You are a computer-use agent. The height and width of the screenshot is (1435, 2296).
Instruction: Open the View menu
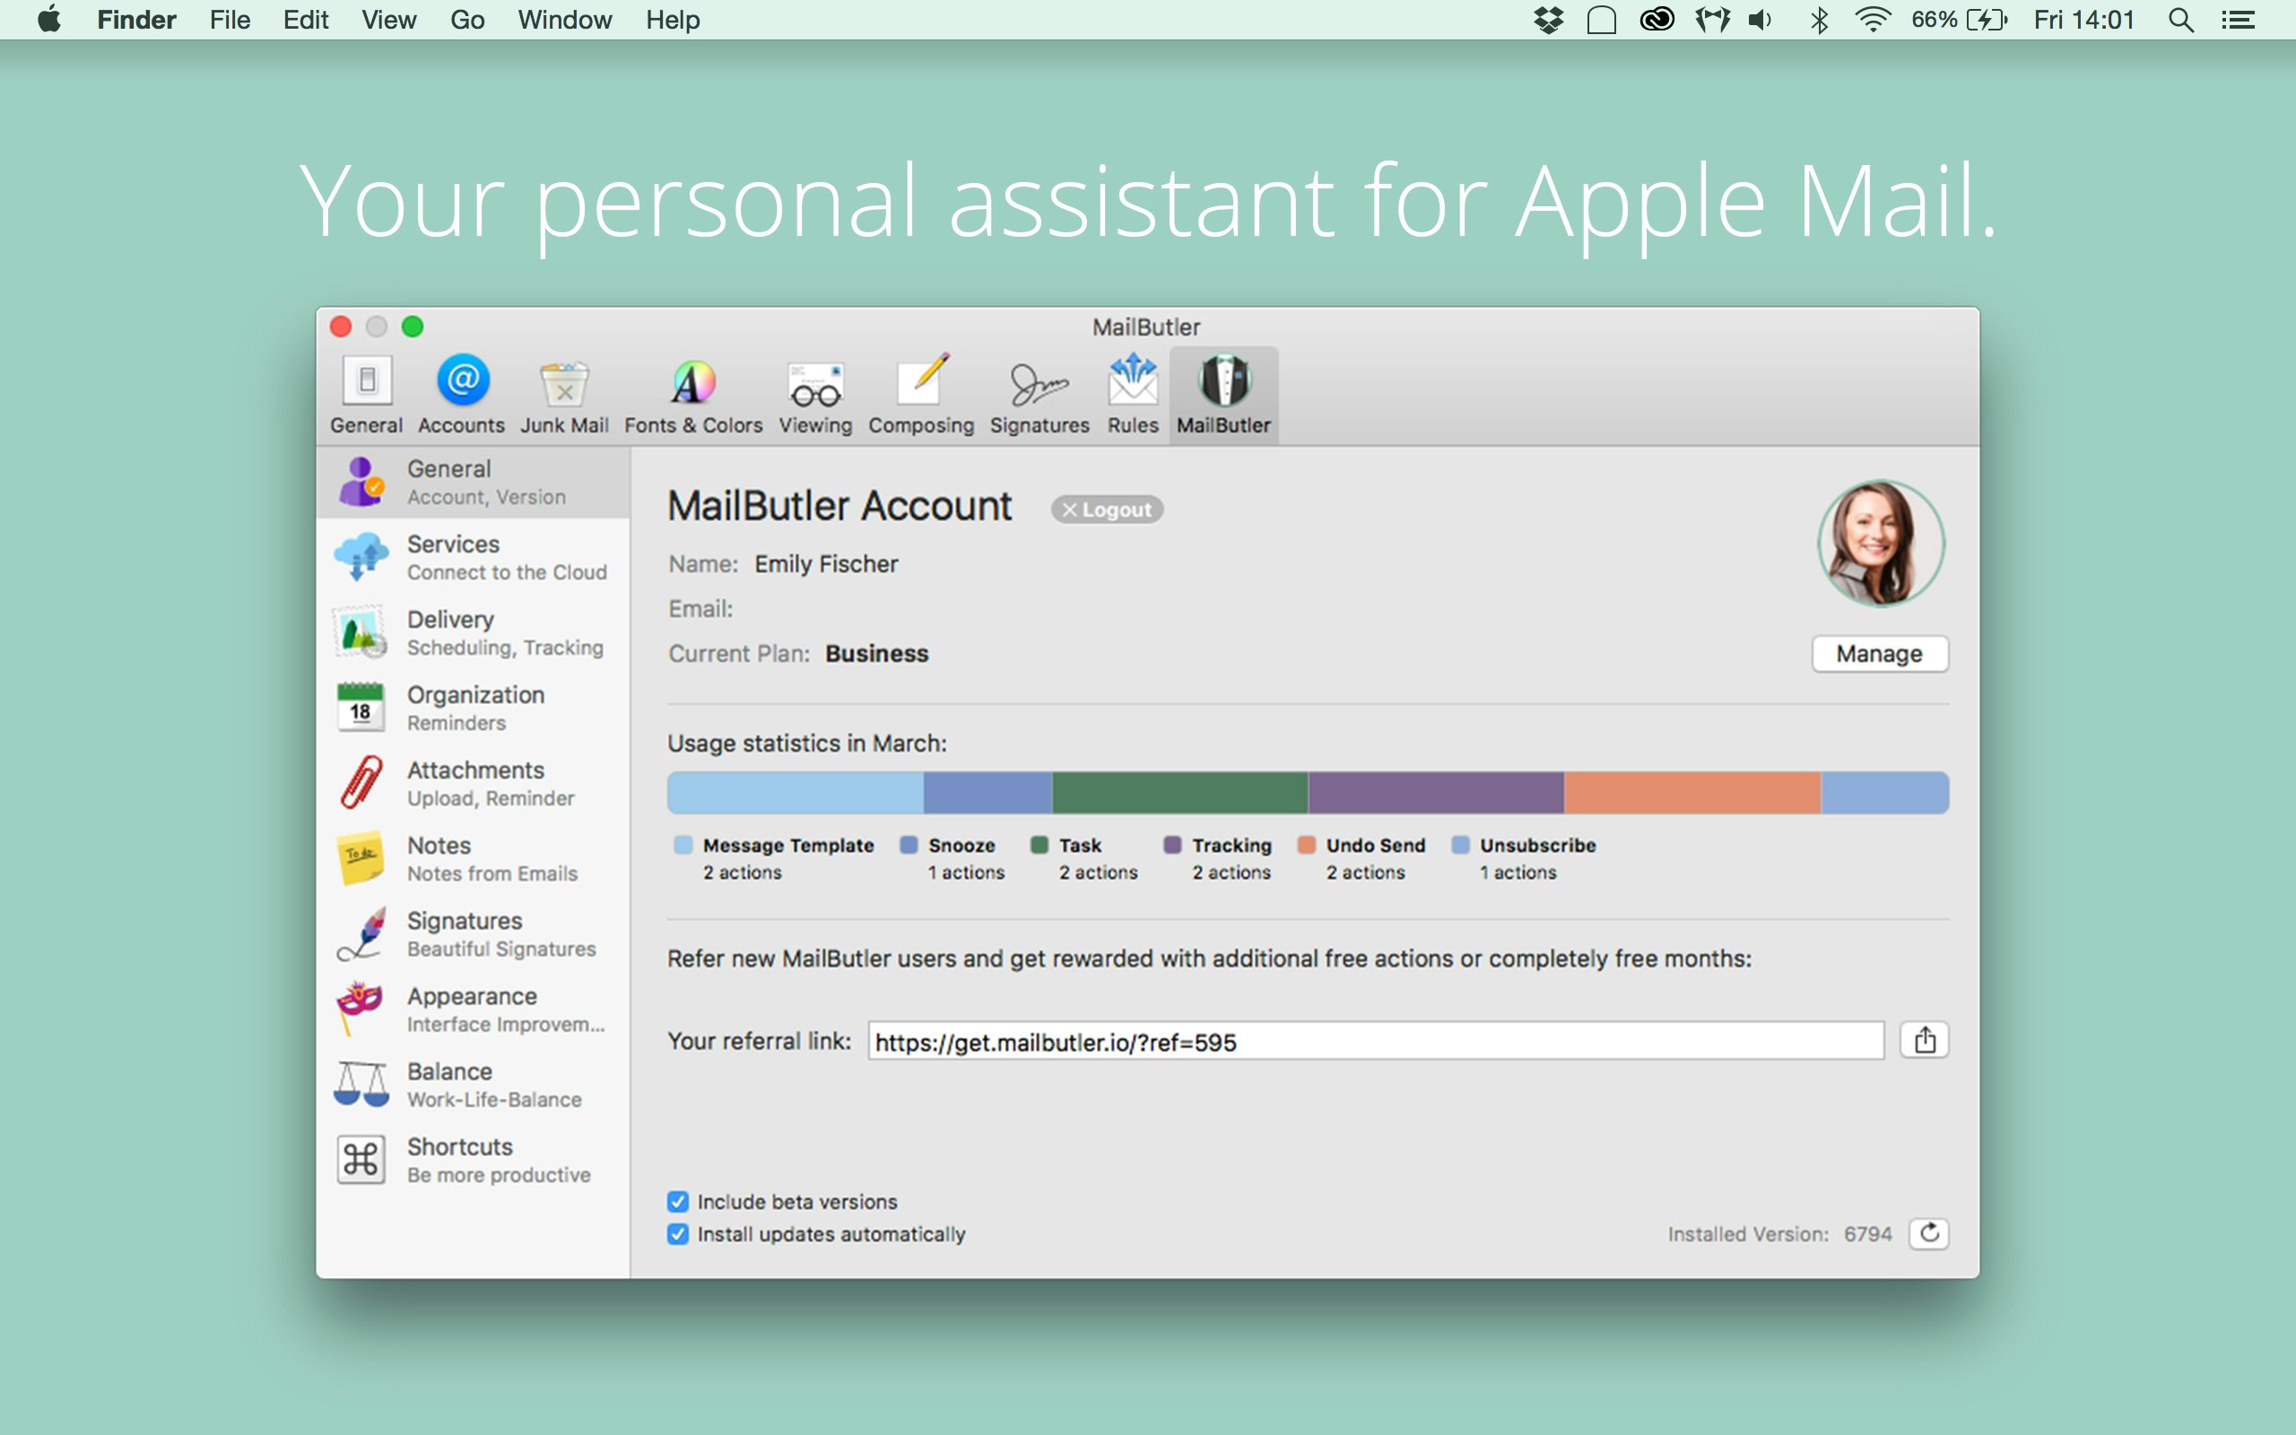tap(388, 20)
